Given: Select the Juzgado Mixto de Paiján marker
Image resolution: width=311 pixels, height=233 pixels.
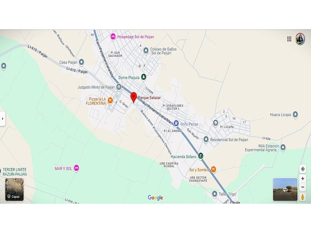Looking at the screenshot, I should [x=118, y=87].
